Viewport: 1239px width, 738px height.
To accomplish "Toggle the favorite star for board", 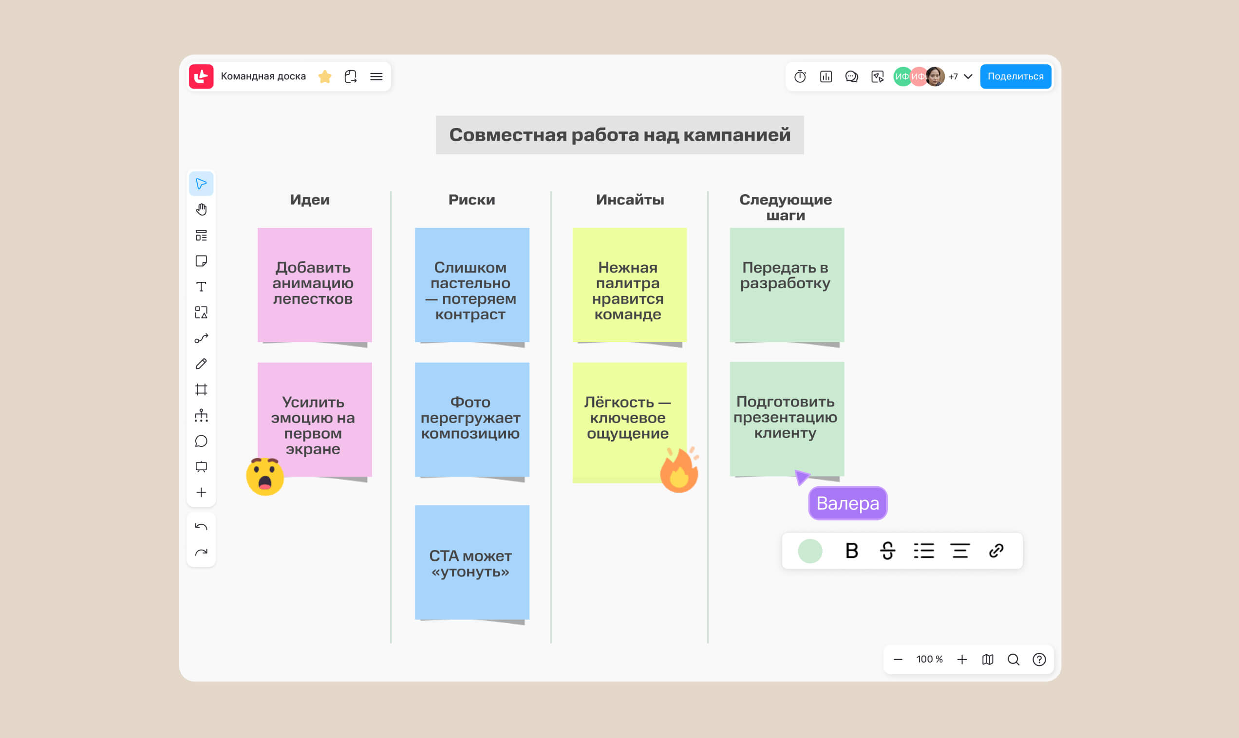I will (325, 76).
